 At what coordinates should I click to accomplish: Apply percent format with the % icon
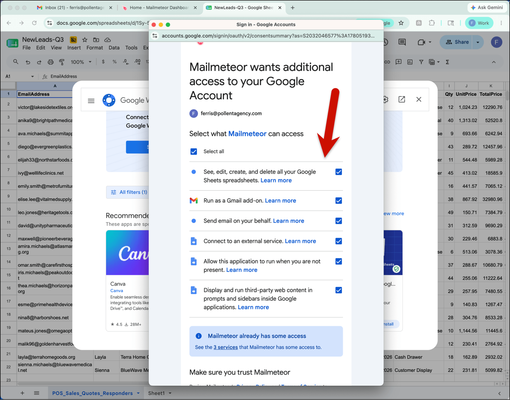(115, 62)
